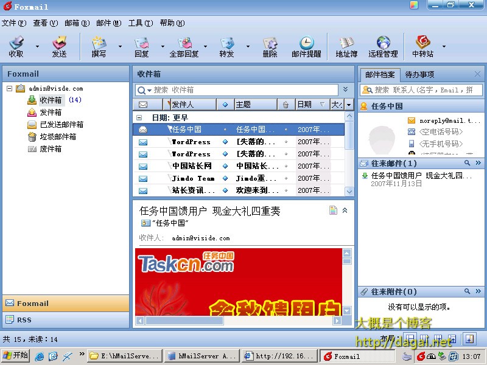Click the sender card icon beside “任务中国”
This screenshot has height=365, width=487.
click(145, 223)
